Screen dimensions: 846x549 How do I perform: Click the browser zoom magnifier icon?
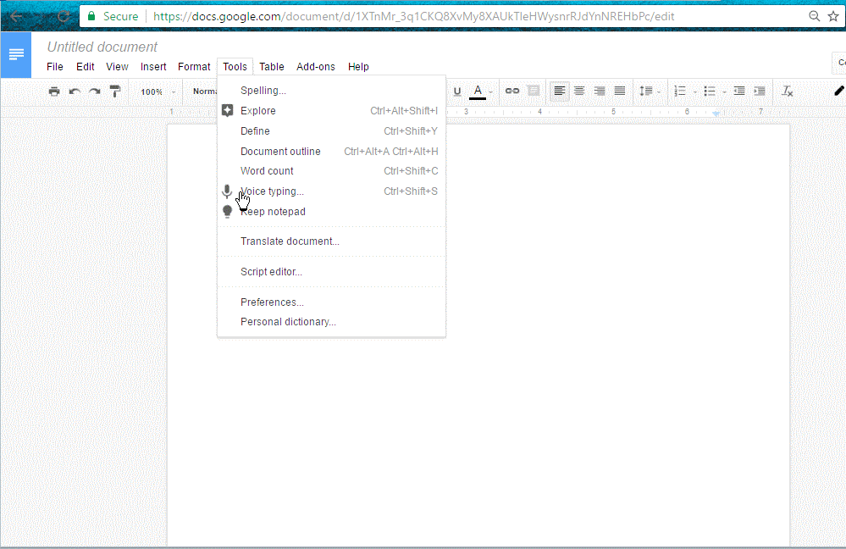814,16
